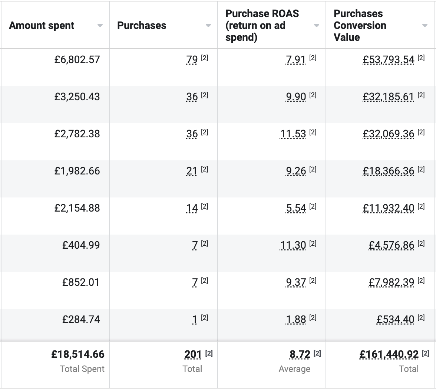Open the Purchase ROAS column dropdown arrow
Image resolution: width=436 pixels, height=389 pixels.
point(317,26)
